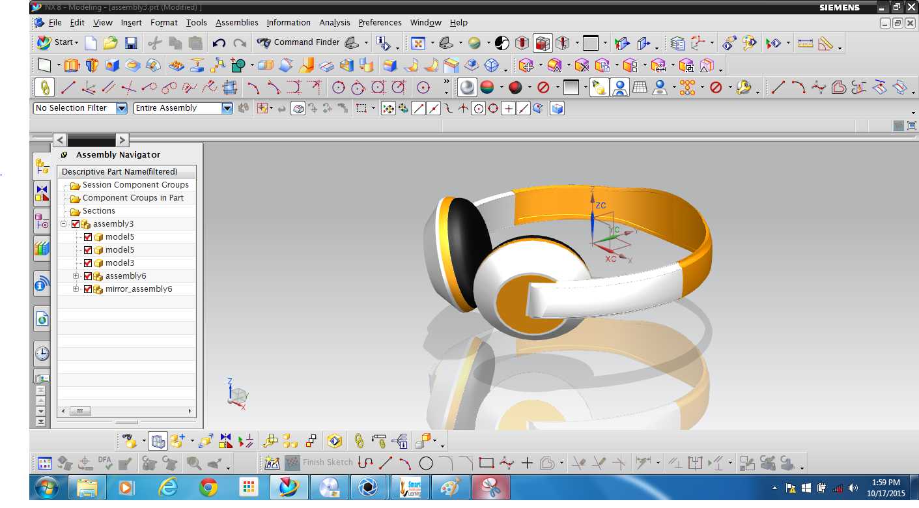Open the Start dropdown menu
The height and width of the screenshot is (508, 919).
tap(57, 43)
